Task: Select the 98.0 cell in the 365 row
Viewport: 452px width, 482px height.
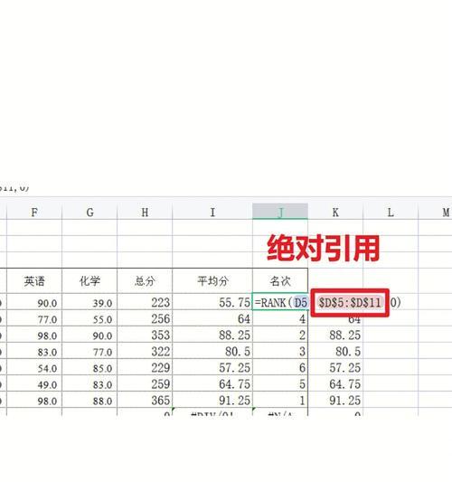Action: (x=34, y=400)
